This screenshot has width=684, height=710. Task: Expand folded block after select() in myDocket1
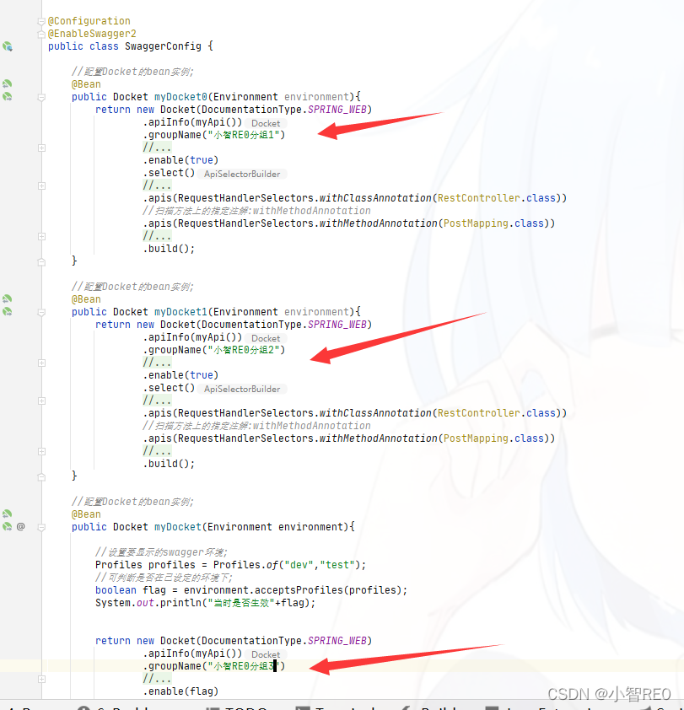coord(41,401)
